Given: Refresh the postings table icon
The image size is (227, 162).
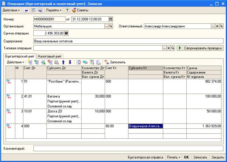Looking at the screenshot, I should tap(79, 62).
